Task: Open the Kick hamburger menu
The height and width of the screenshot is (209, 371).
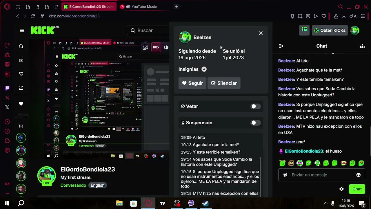Action: [x=22, y=30]
